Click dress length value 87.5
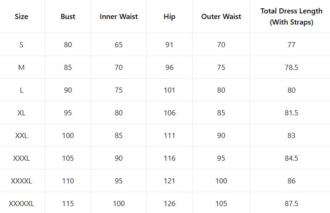The height and width of the screenshot is (213, 330). pyautogui.click(x=291, y=204)
